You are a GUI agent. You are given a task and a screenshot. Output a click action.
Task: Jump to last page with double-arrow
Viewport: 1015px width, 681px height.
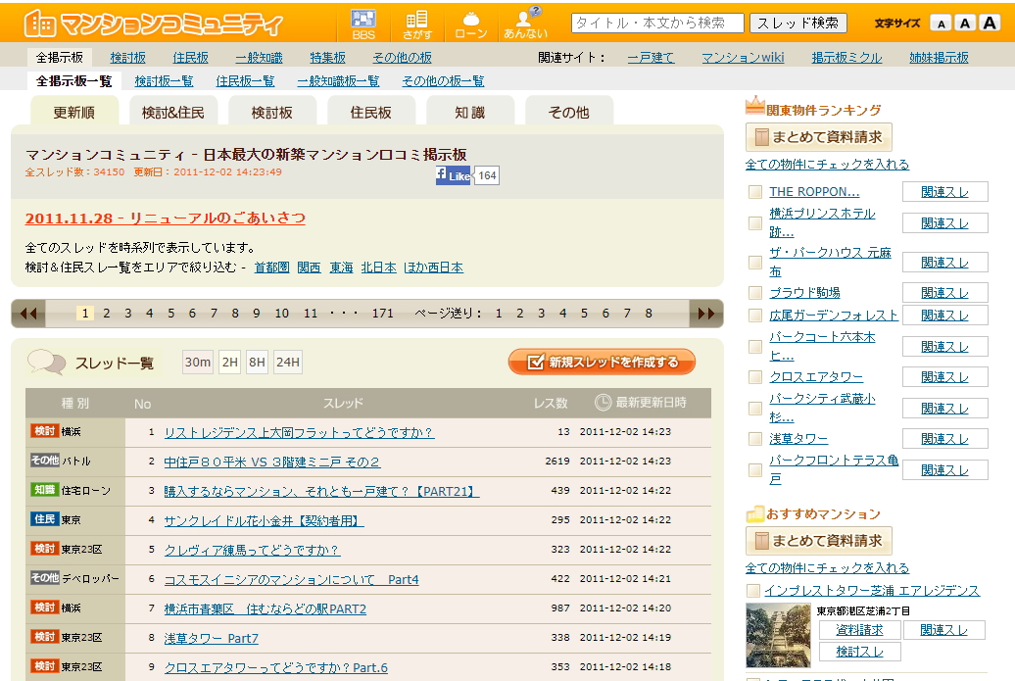(x=705, y=314)
